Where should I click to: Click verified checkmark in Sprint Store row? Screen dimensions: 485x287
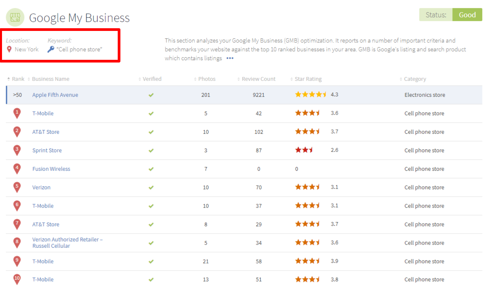pyautogui.click(x=151, y=151)
